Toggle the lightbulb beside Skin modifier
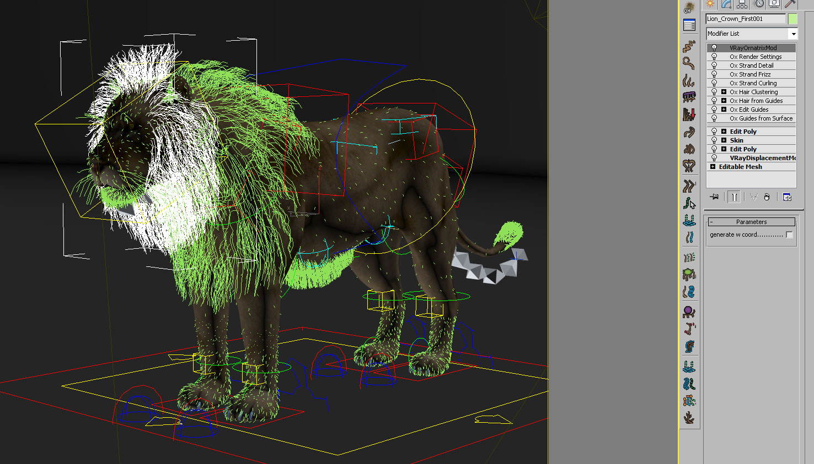 tap(714, 140)
